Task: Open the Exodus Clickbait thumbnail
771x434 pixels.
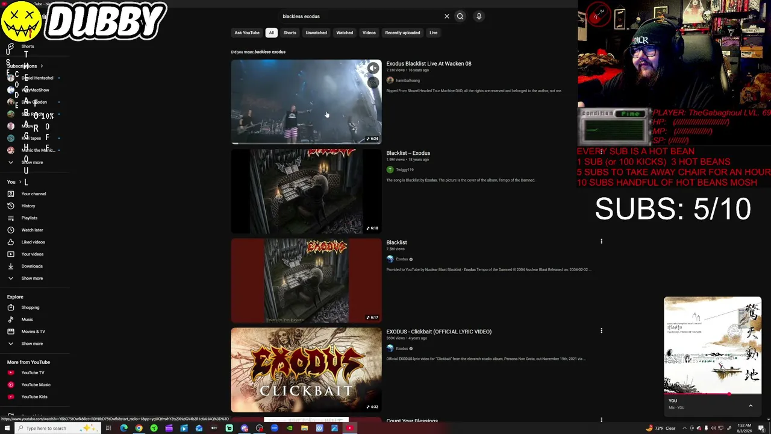Action: point(306,370)
